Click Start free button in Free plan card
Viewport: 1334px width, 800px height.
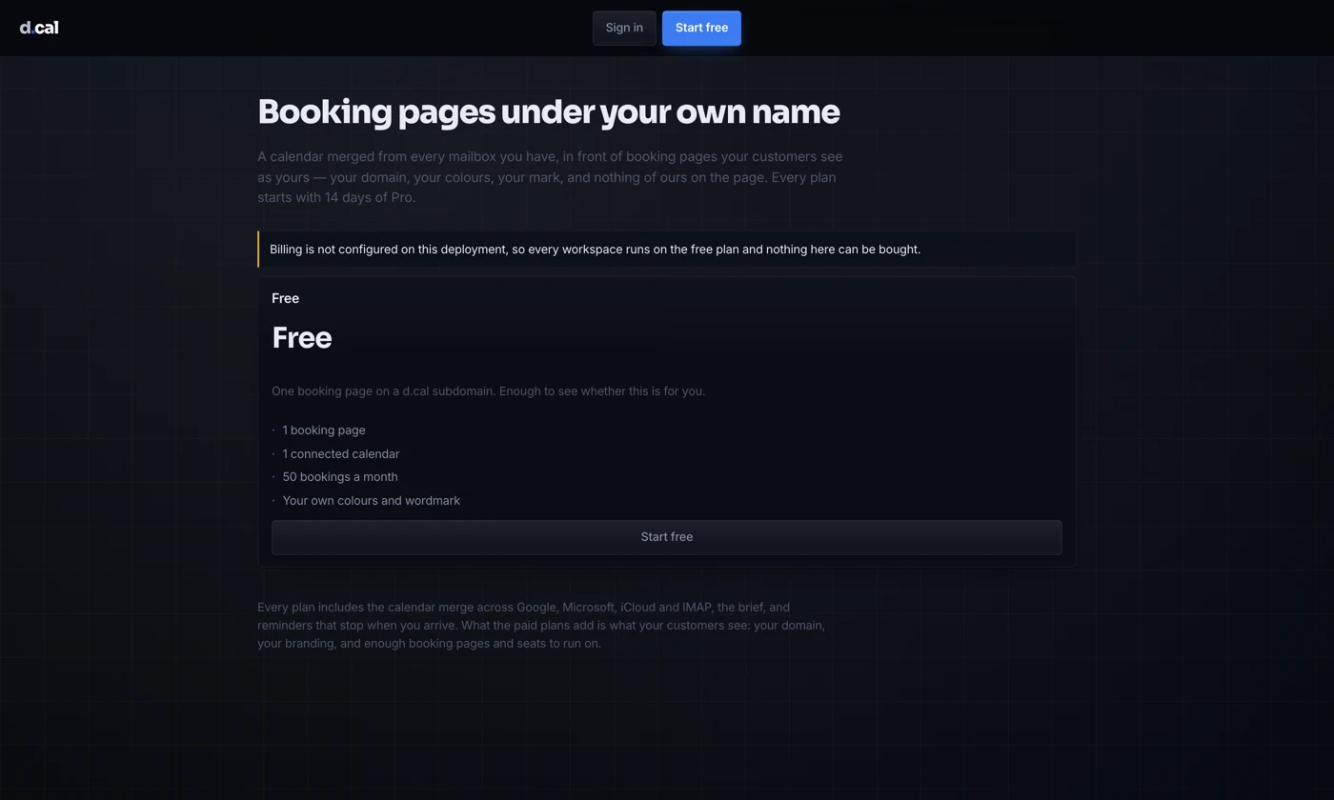point(667,537)
